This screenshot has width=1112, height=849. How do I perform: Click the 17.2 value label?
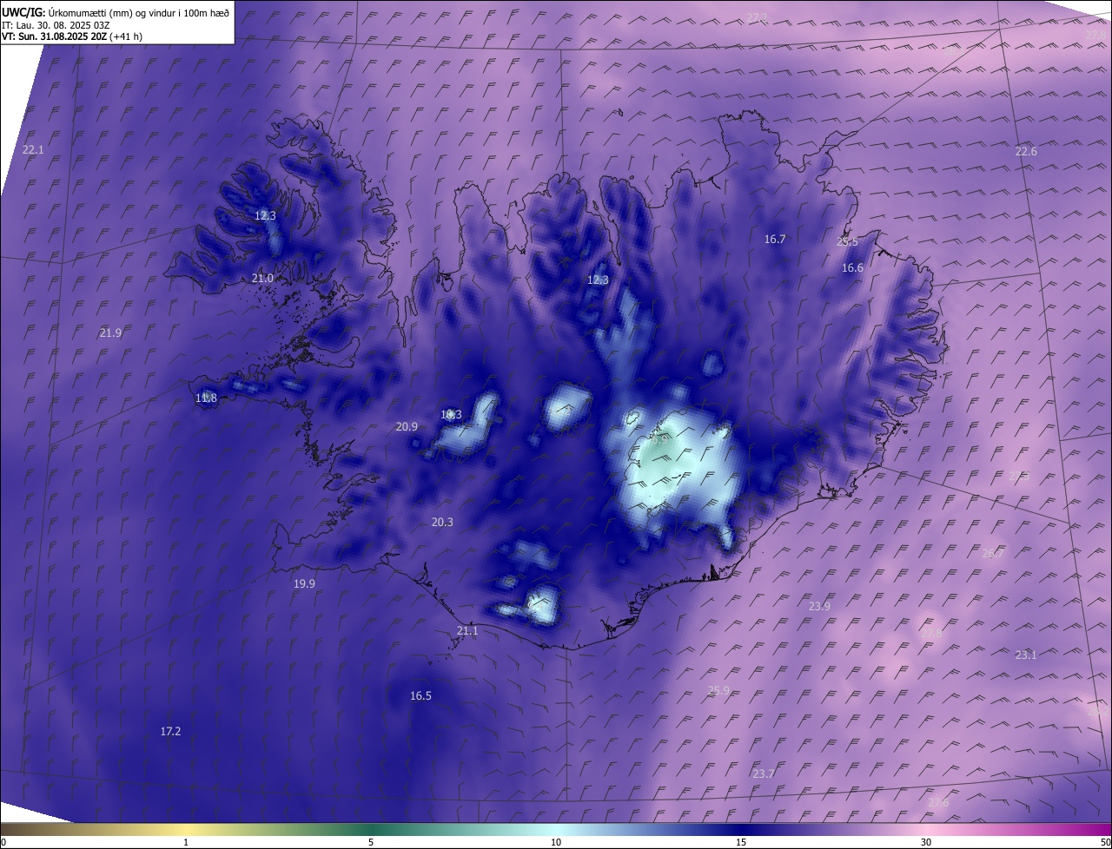click(x=170, y=732)
